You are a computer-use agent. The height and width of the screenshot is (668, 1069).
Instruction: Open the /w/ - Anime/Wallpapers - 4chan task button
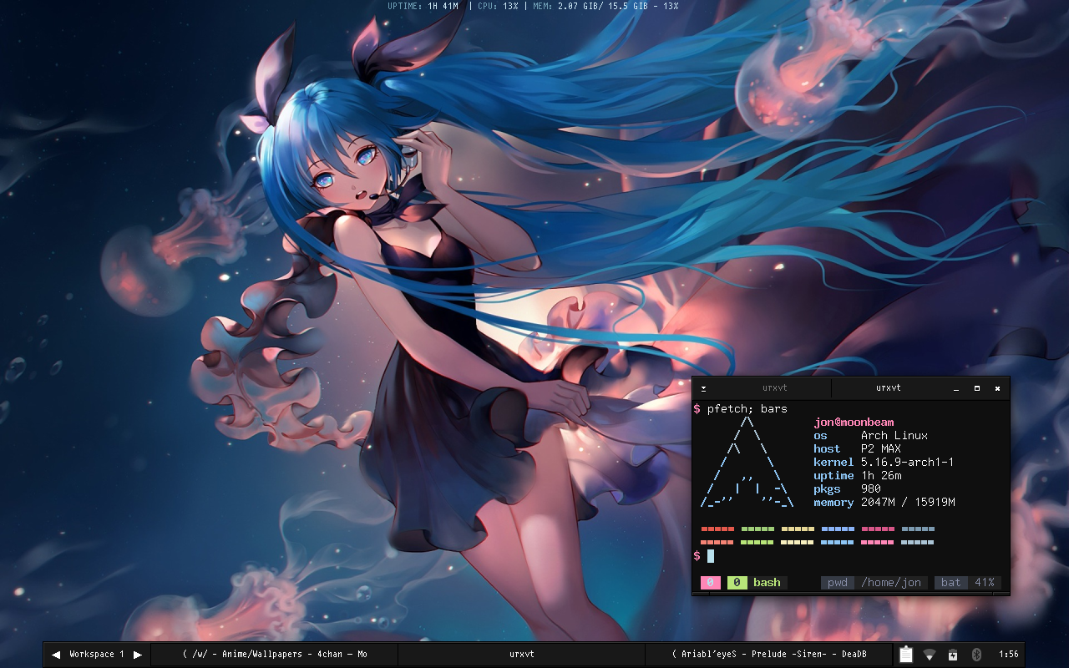(275, 655)
